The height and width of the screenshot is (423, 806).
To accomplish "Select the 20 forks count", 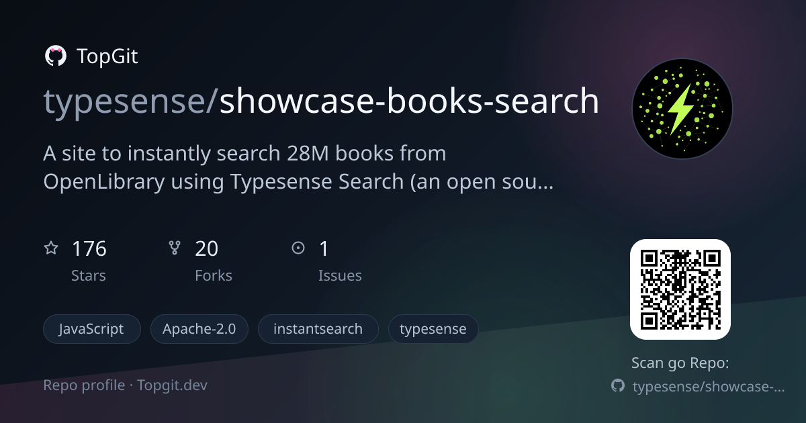I will tap(207, 249).
